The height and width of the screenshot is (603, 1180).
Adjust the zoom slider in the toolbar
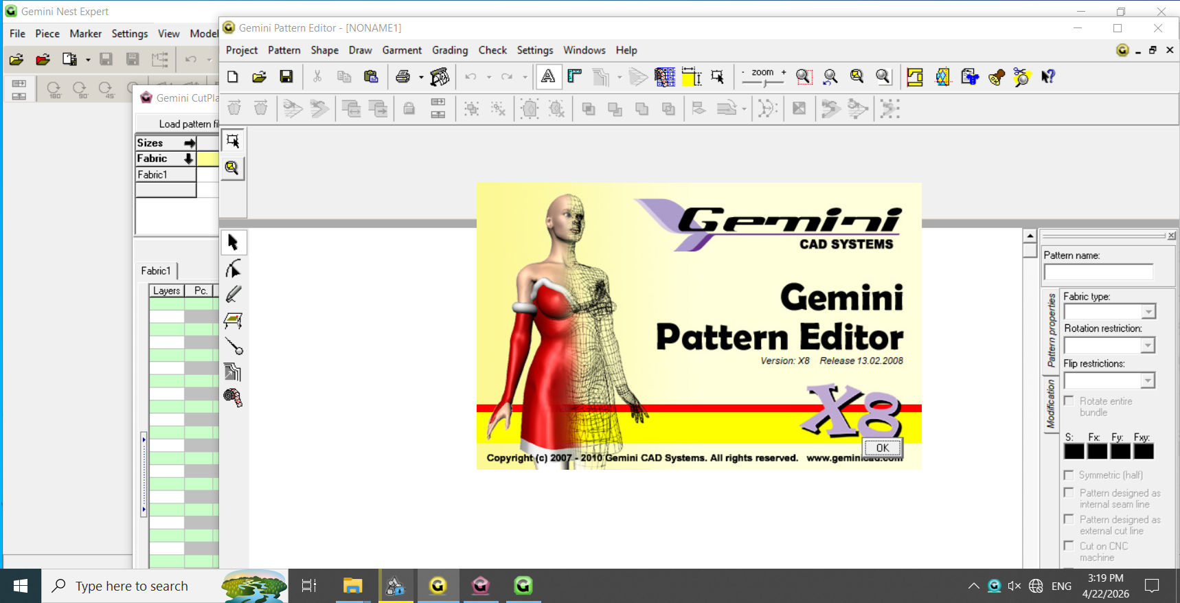(x=764, y=82)
